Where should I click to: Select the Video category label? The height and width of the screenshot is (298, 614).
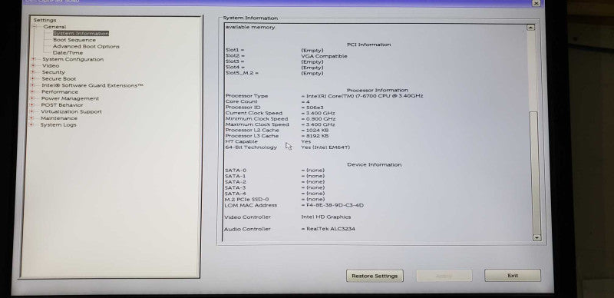click(51, 65)
